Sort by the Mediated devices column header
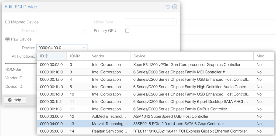This screenshot has height=136, width=276. coord(264,56)
